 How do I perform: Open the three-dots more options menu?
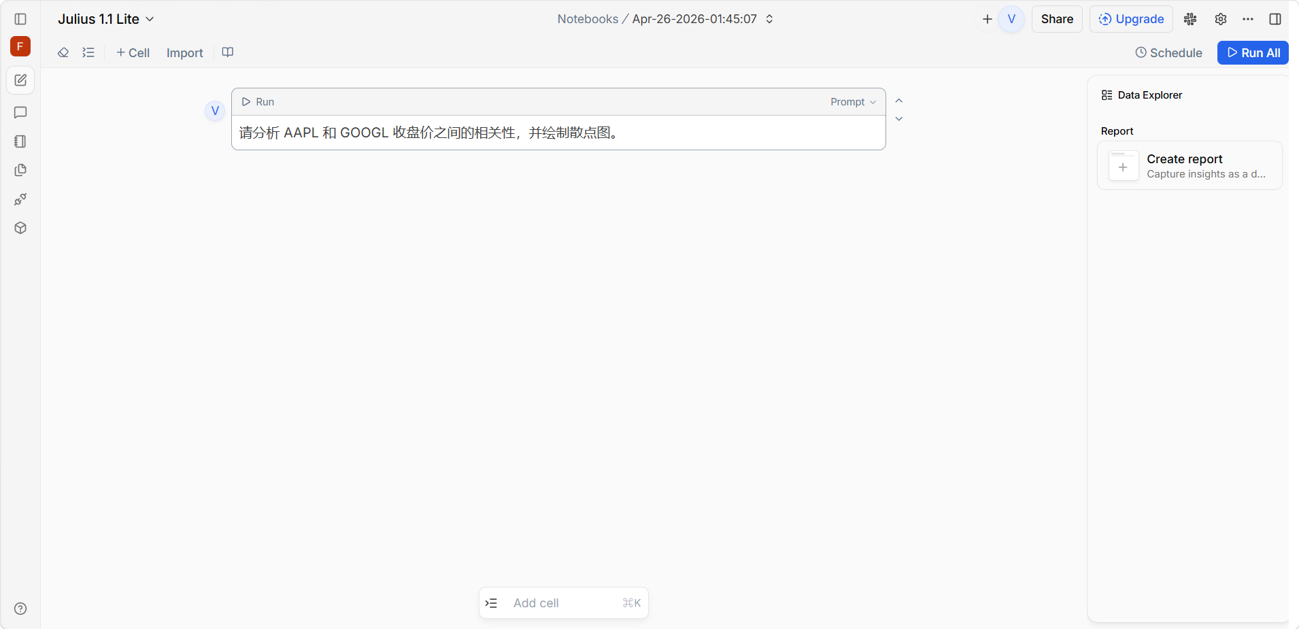pos(1248,19)
